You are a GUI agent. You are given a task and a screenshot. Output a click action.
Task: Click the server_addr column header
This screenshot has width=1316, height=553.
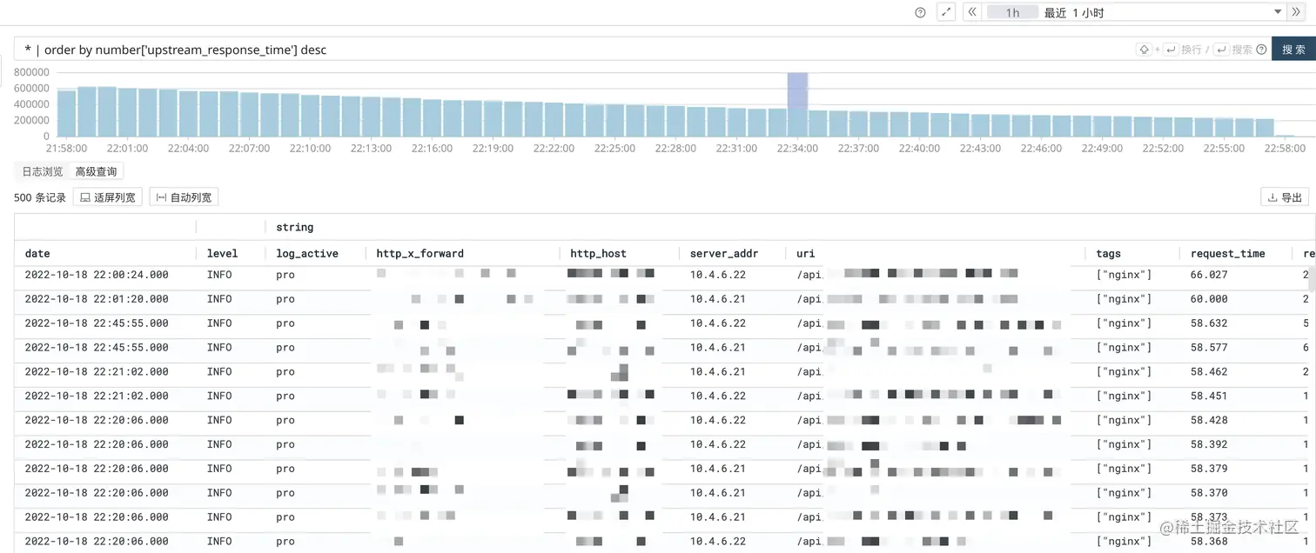724,254
